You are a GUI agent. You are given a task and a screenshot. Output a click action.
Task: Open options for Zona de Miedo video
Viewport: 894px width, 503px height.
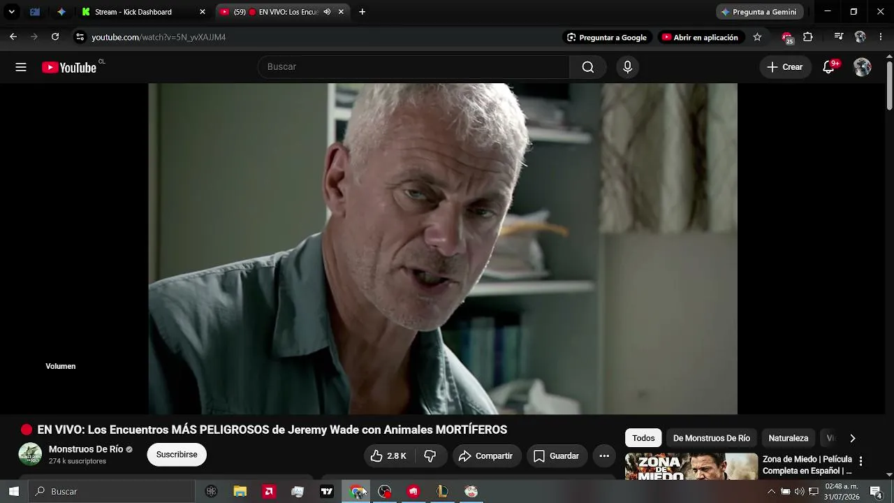[x=860, y=461]
